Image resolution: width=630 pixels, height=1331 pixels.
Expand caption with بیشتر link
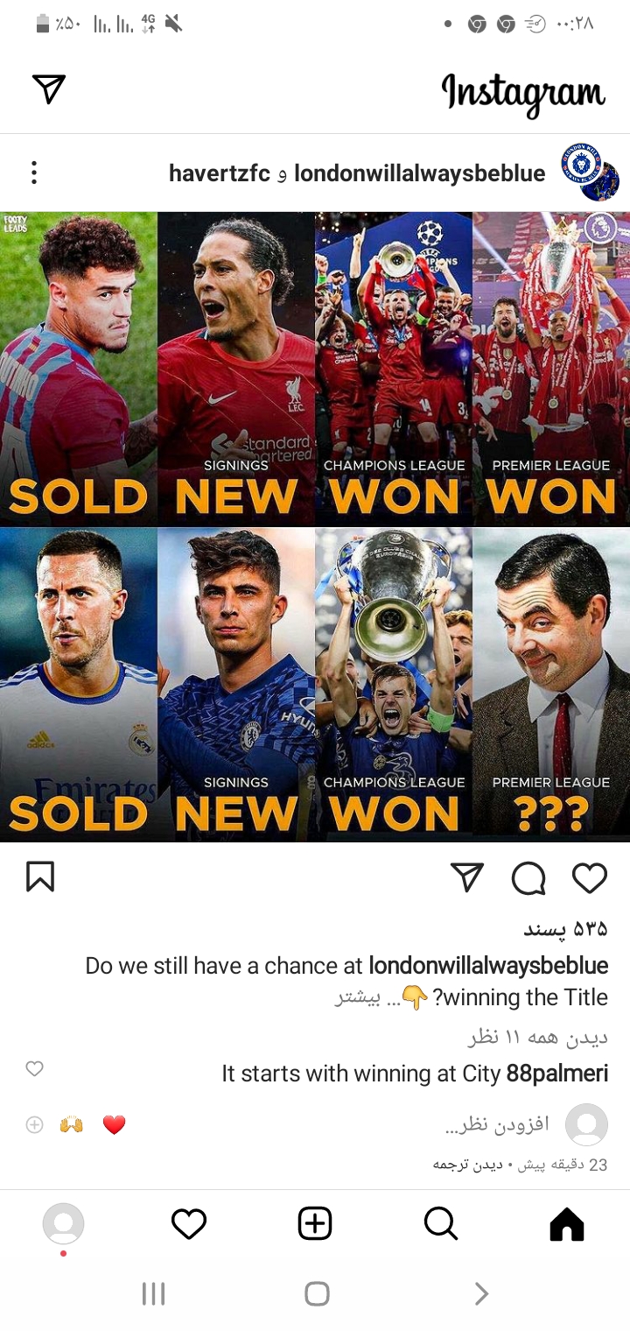357,998
